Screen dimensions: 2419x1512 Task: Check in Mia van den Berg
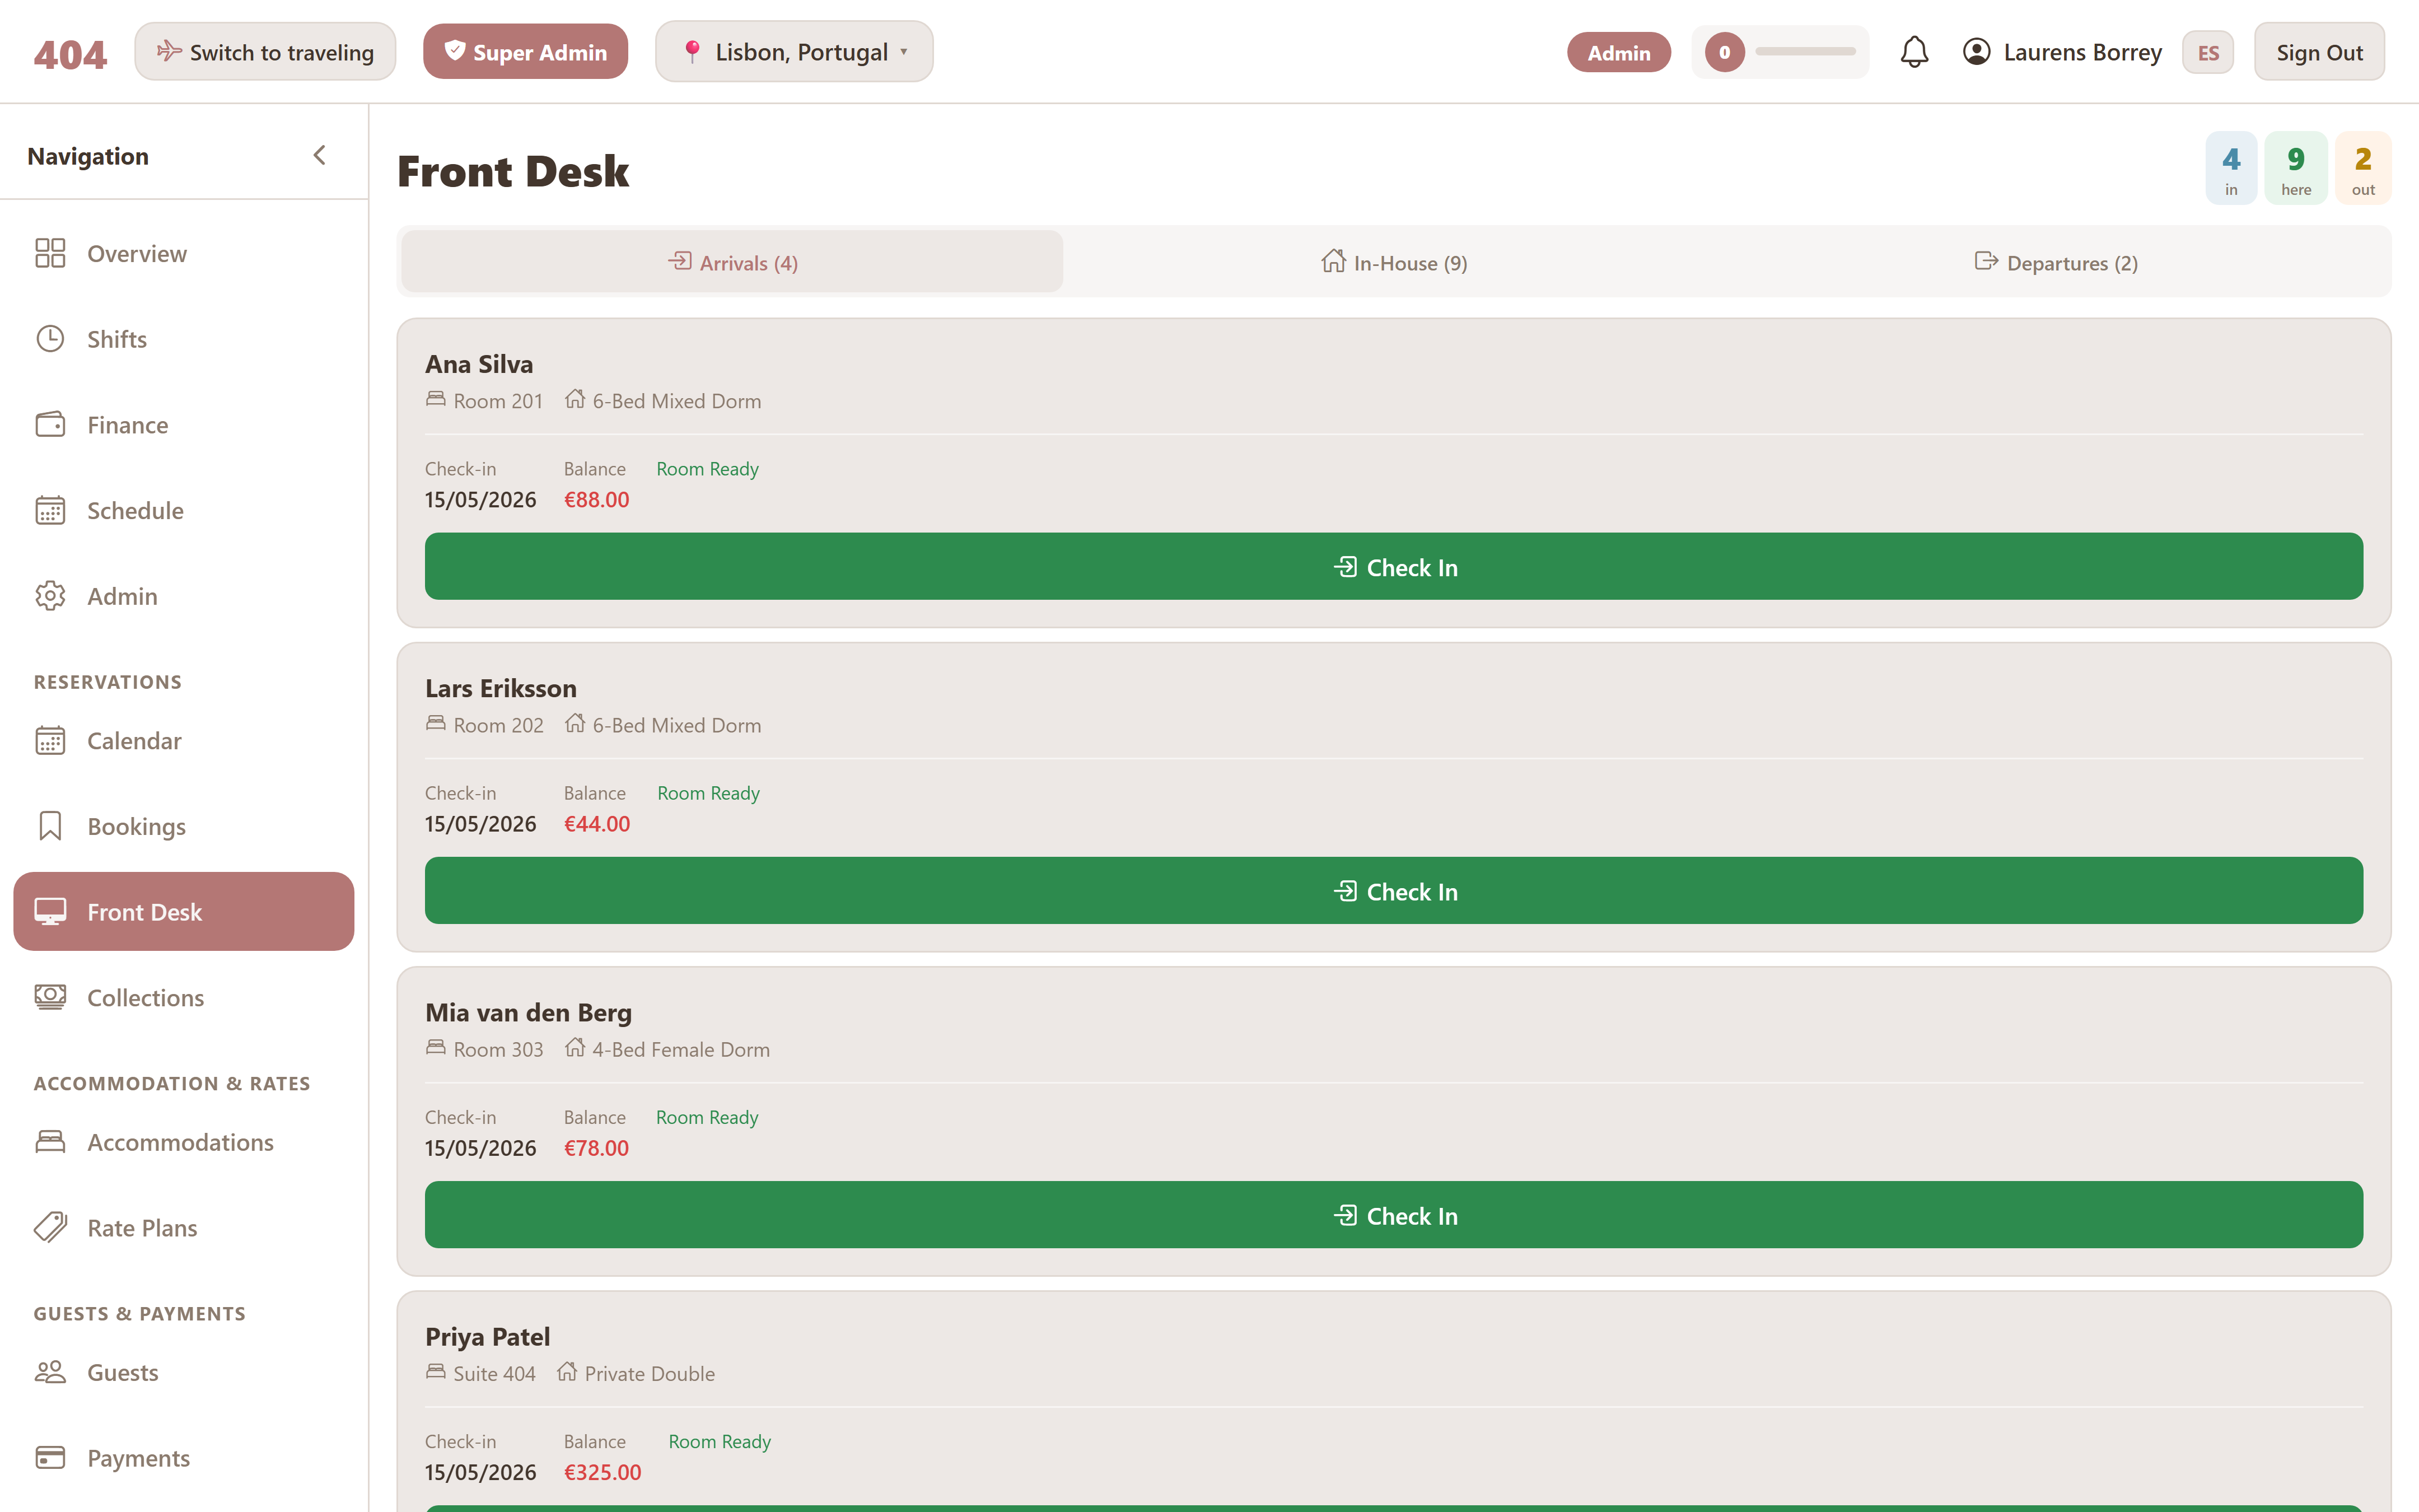pyautogui.click(x=1394, y=1215)
